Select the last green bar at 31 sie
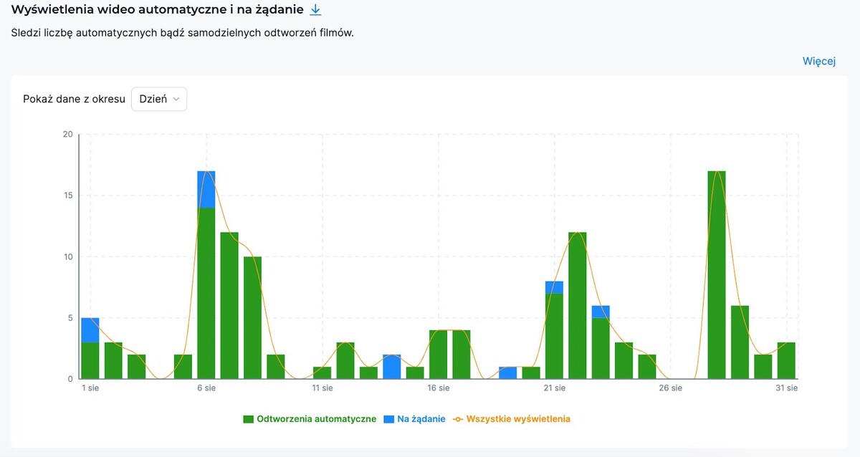Screen dimensions: 860x457 (x=786, y=361)
